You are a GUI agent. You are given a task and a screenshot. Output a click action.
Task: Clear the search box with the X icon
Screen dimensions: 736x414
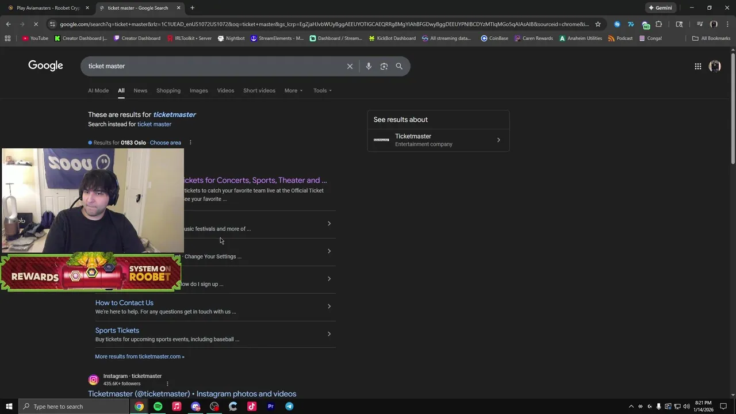coord(350,66)
